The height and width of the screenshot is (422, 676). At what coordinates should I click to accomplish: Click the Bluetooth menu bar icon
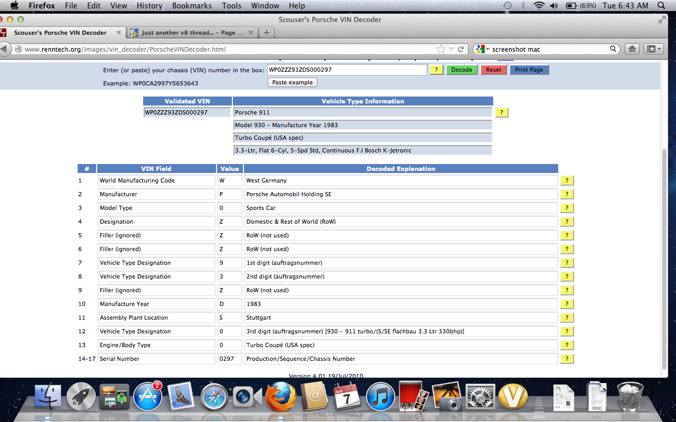click(523, 6)
